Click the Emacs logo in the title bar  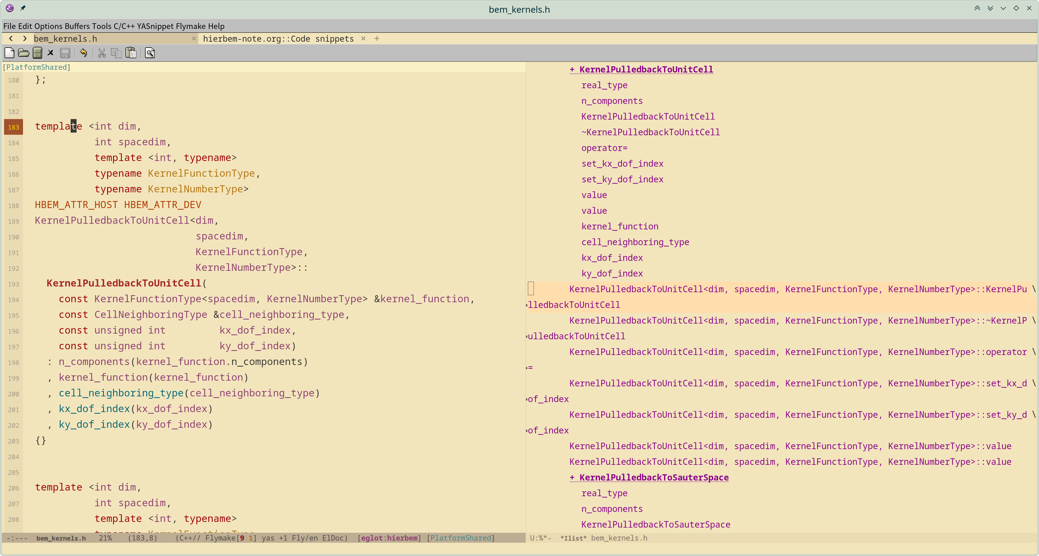(10, 8)
